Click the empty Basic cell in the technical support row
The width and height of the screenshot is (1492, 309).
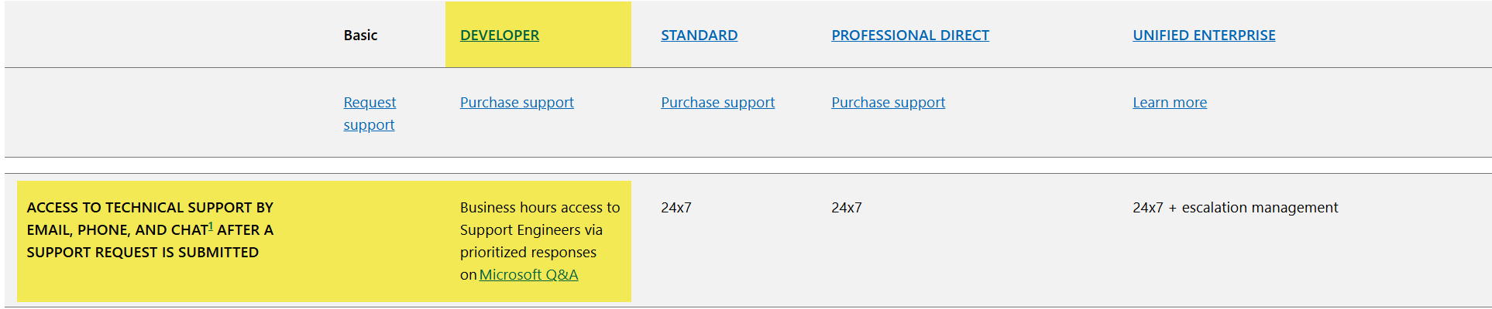387,241
